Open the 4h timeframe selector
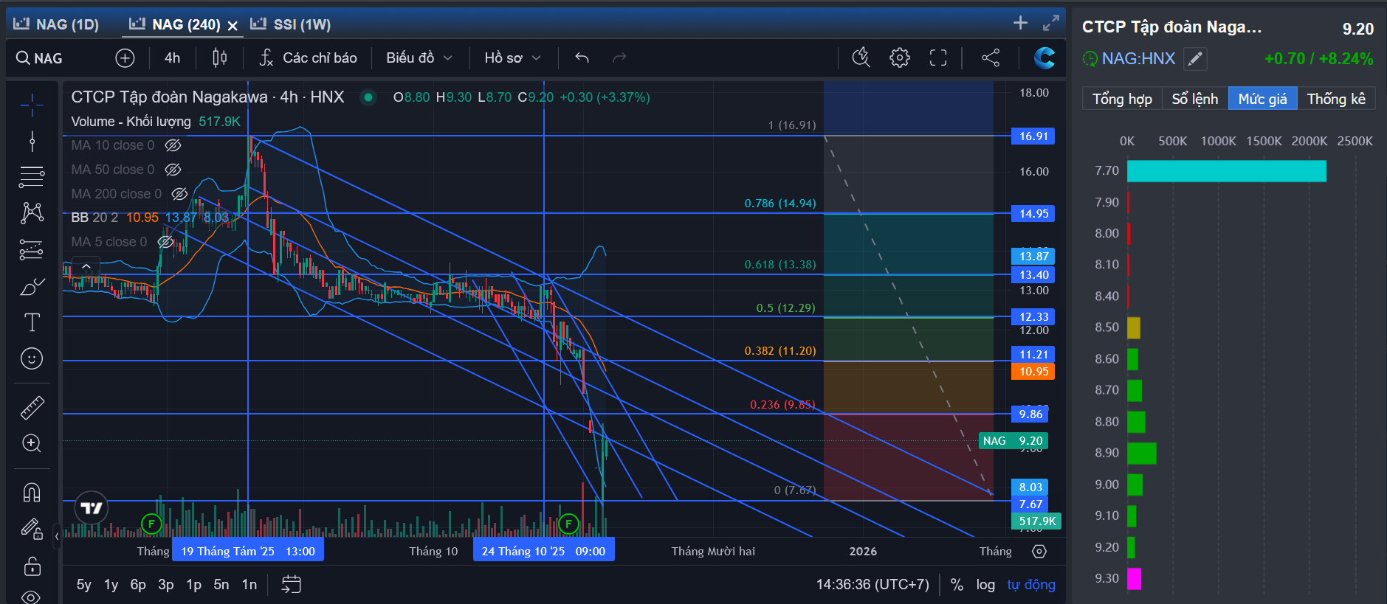This screenshot has height=604, width=1387. (x=172, y=58)
